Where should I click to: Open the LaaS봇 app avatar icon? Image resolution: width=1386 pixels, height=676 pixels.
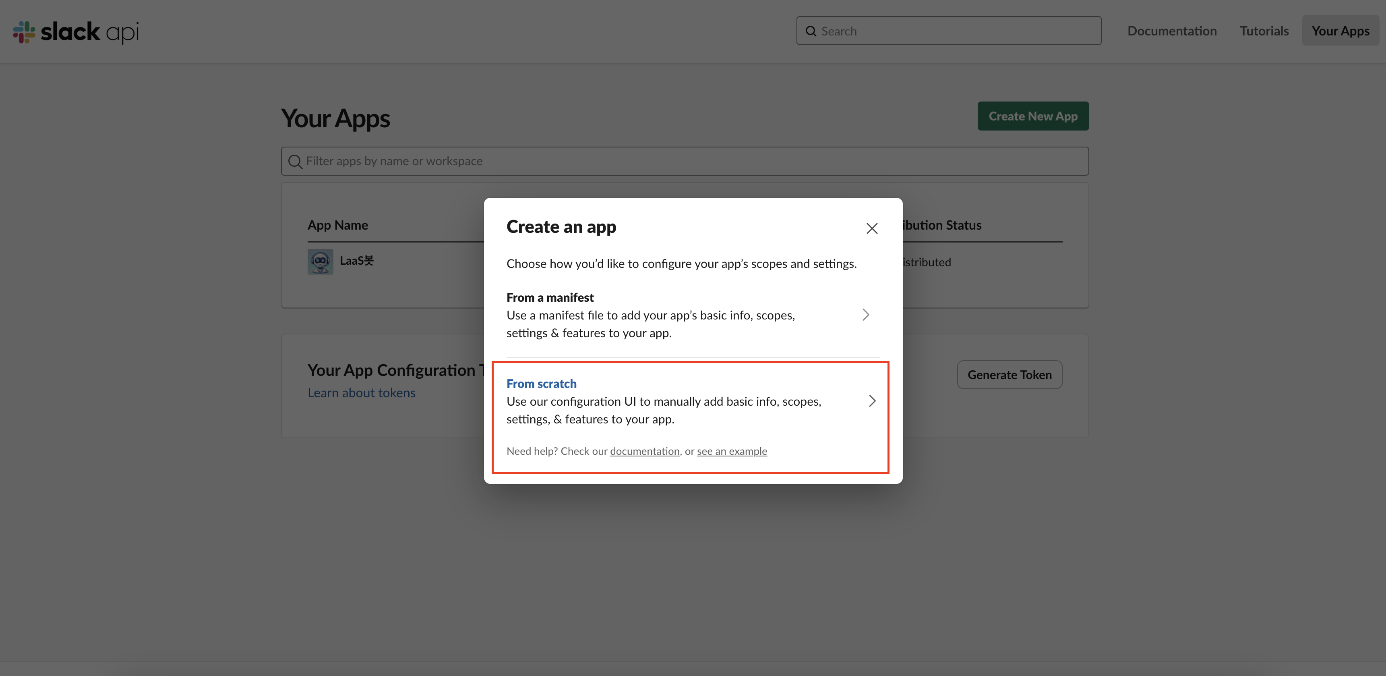(320, 261)
